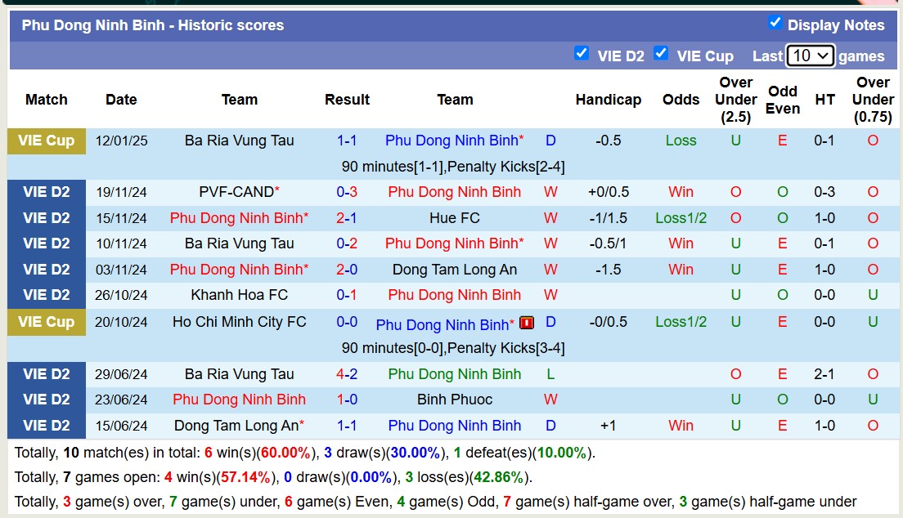Open the Last games count dropdown
The height and width of the screenshot is (518, 903).
point(811,56)
